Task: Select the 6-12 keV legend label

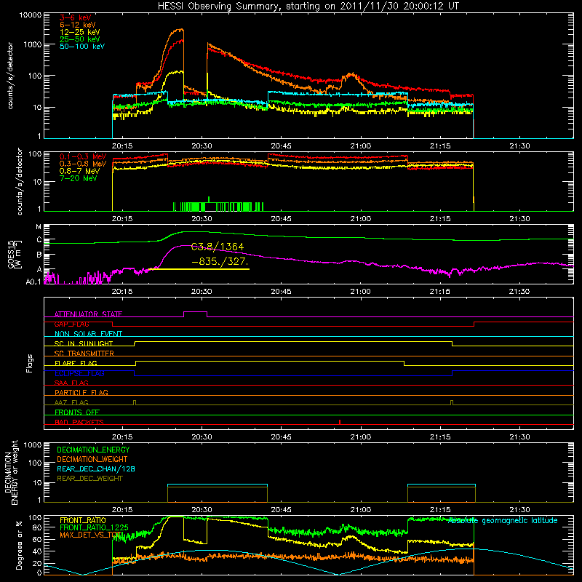Action: [x=78, y=25]
